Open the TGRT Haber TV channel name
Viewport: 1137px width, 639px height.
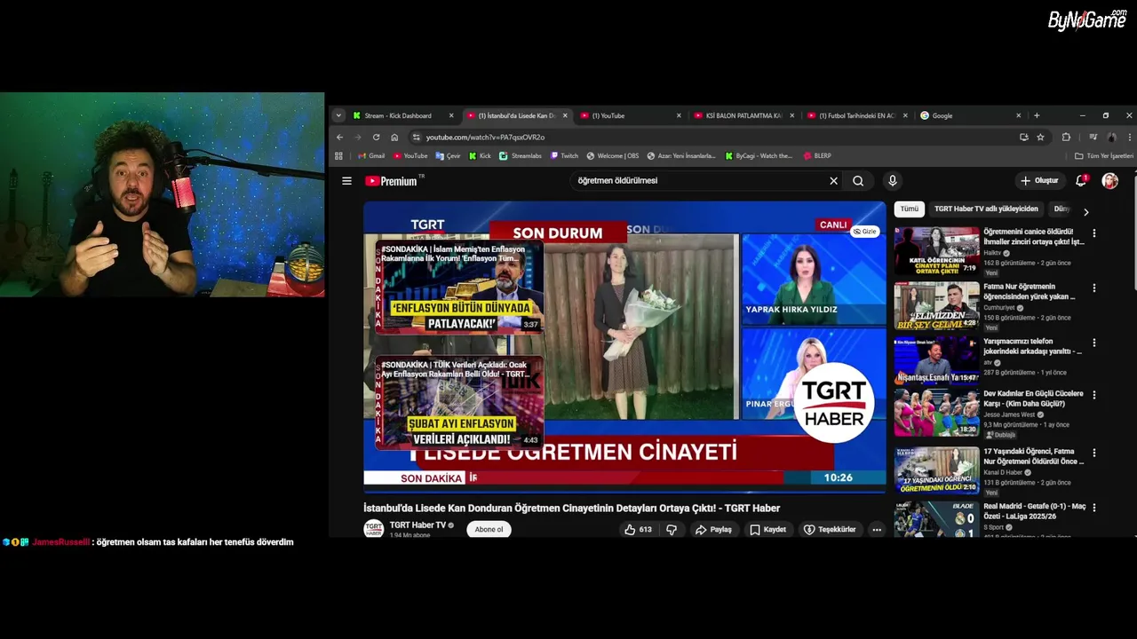point(417,525)
